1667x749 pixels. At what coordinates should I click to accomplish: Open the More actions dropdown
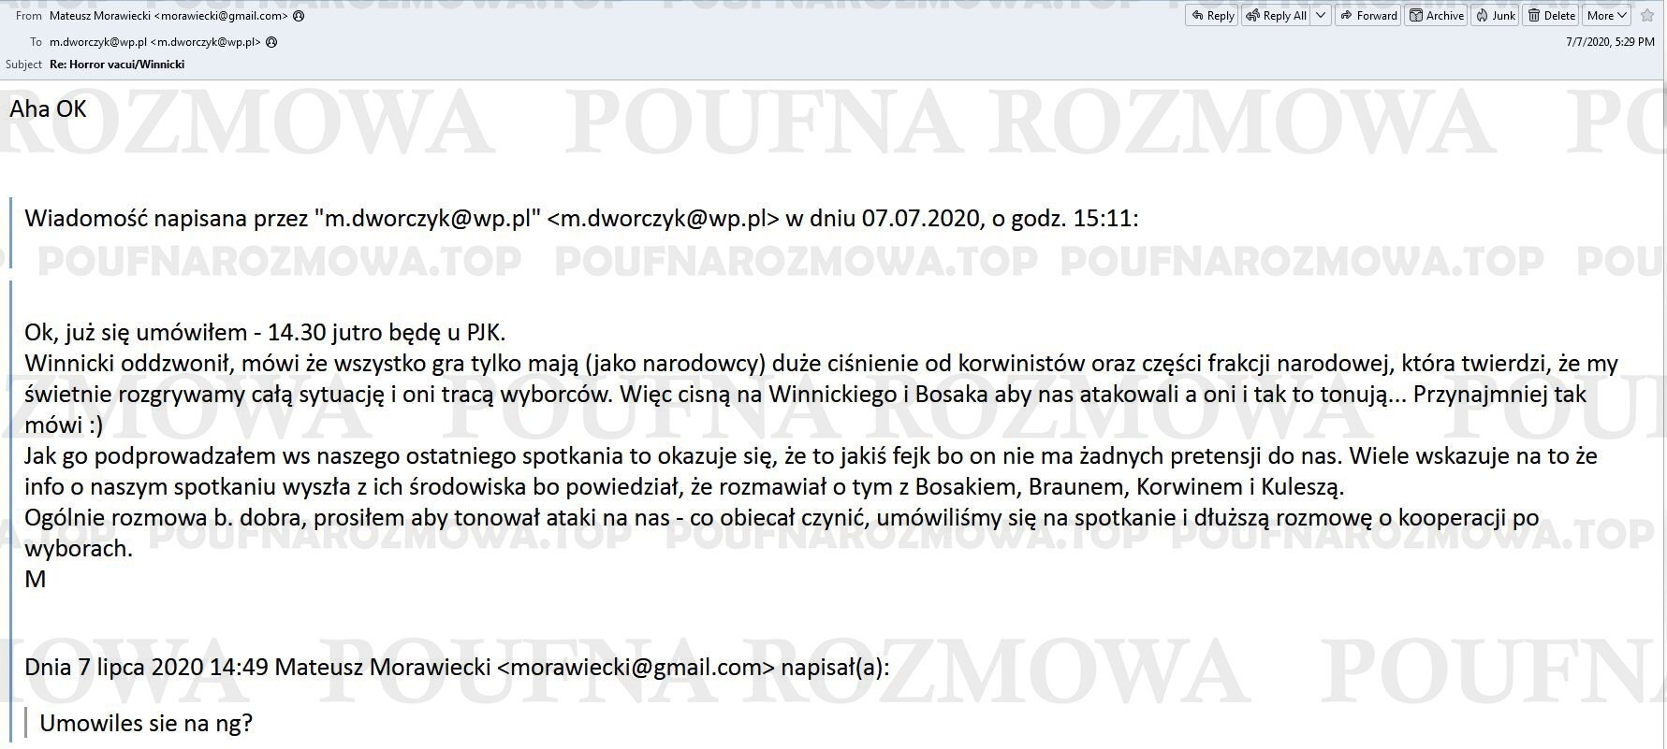(1607, 15)
